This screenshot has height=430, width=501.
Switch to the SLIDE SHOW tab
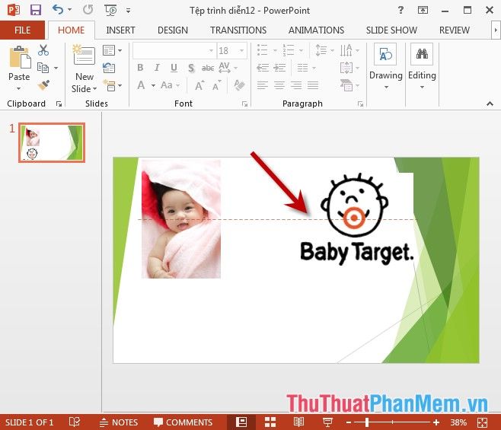[x=391, y=30]
